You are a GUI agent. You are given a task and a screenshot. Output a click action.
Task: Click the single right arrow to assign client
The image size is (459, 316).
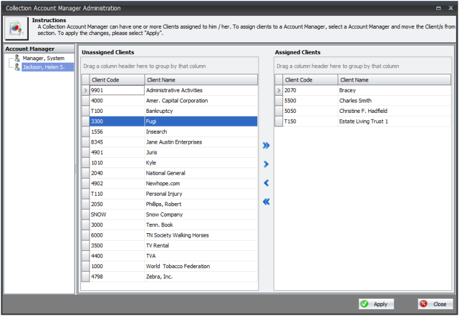(266, 164)
